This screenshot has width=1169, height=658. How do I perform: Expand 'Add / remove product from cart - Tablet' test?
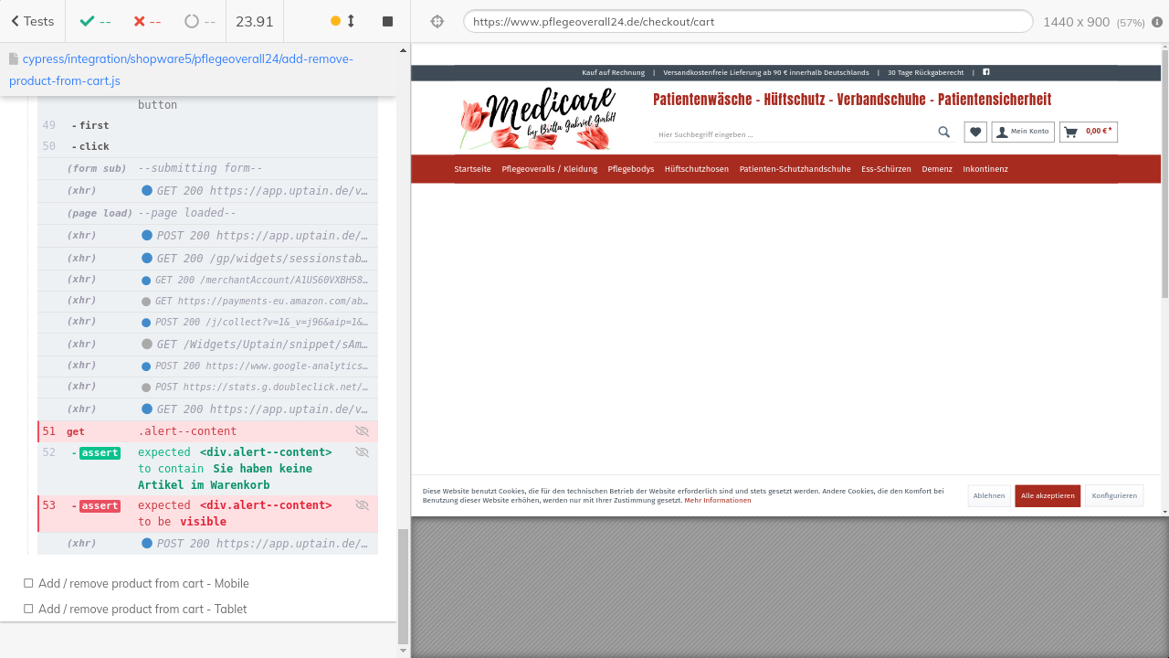click(x=142, y=609)
